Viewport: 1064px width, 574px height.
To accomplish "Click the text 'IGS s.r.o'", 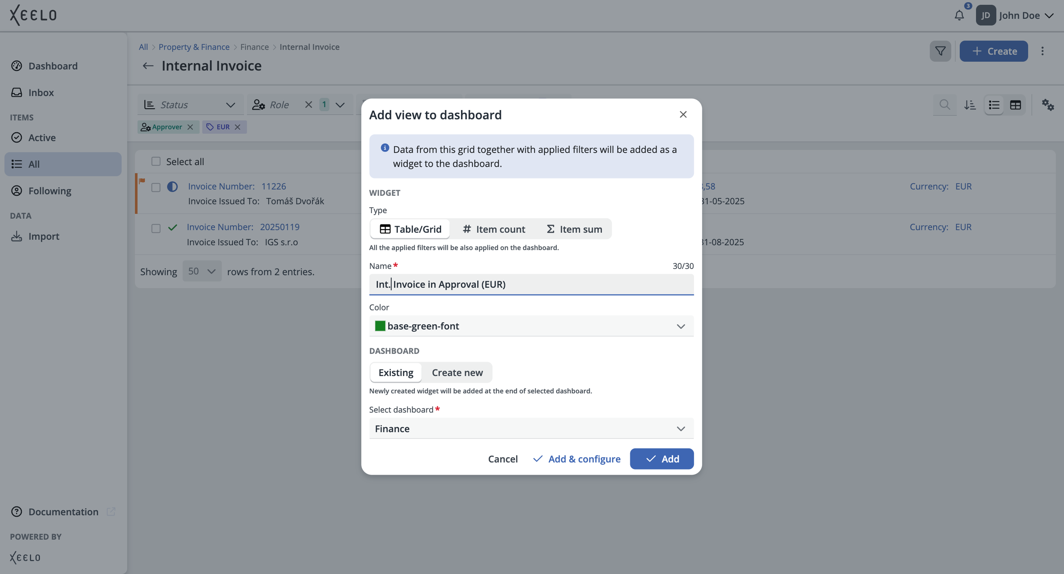I will tap(281, 242).
